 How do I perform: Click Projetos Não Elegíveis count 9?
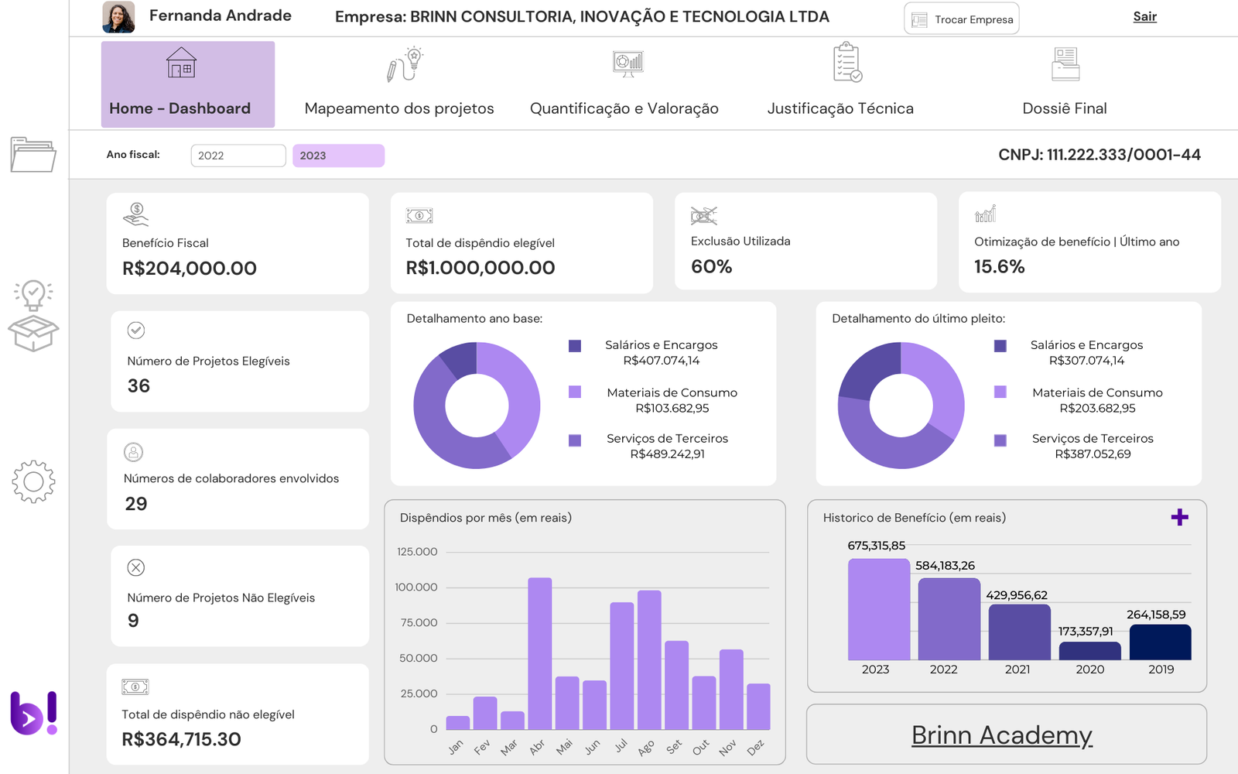(x=133, y=621)
